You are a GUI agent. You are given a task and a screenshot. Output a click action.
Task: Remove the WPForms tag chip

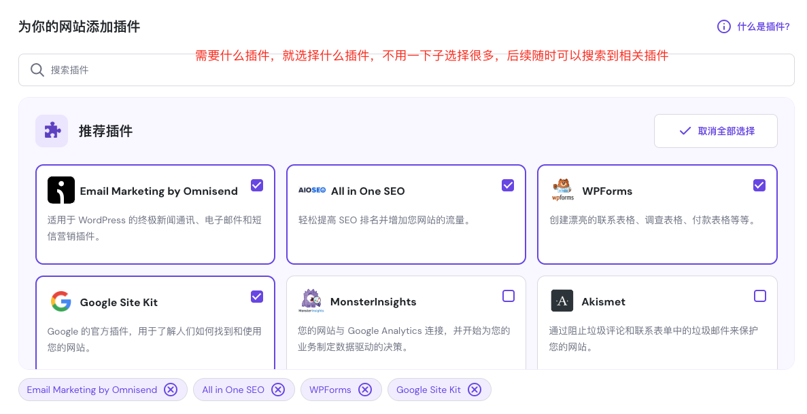[x=365, y=390]
